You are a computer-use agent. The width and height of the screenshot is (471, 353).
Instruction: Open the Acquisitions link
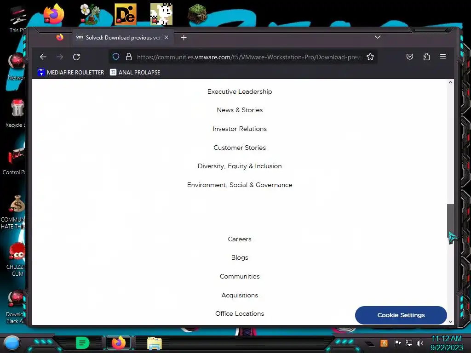click(x=240, y=296)
